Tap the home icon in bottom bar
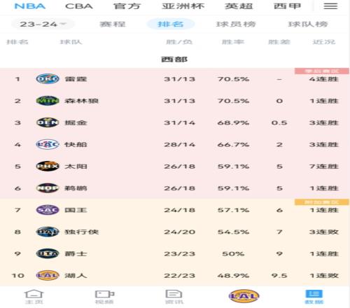 coord(34,294)
